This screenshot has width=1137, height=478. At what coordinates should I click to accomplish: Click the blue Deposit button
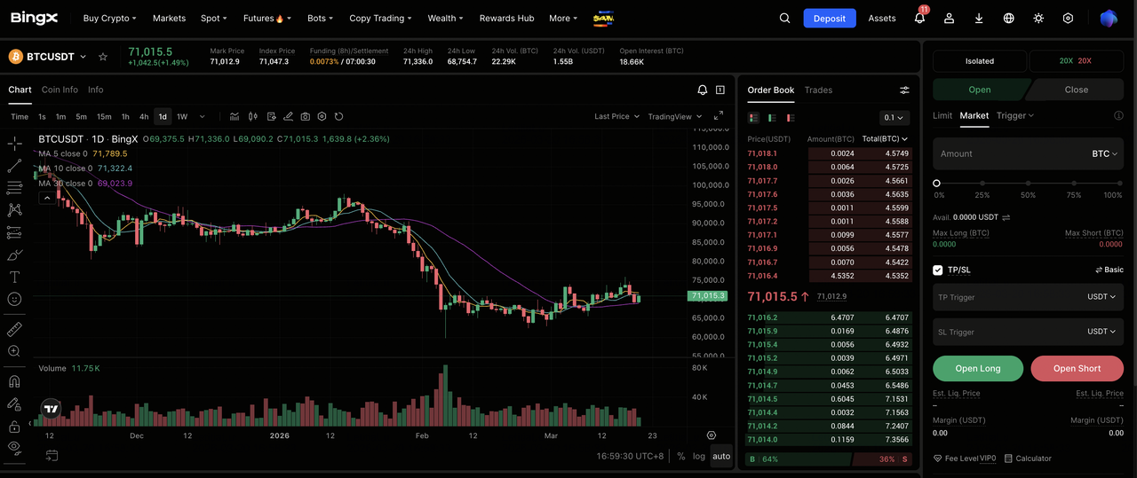coord(829,19)
